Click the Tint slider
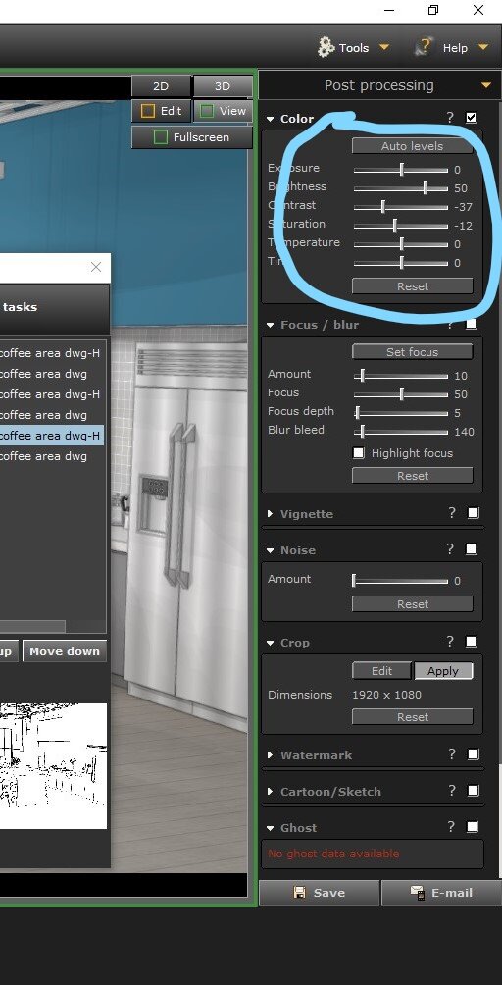The width and height of the screenshot is (502, 985). coord(401,263)
